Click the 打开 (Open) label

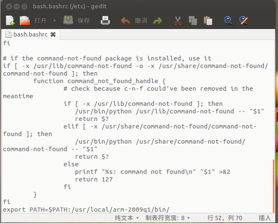click(40, 21)
